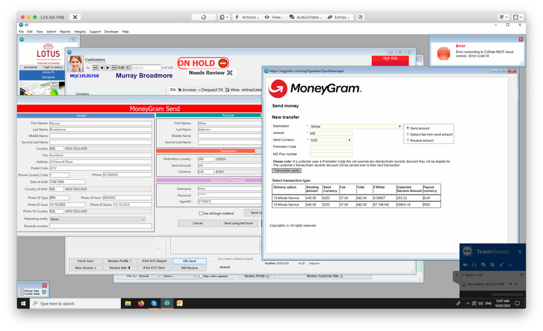Click the TeamViewer headset audio icon
Viewport: 543px width, 331px height.
474,265
